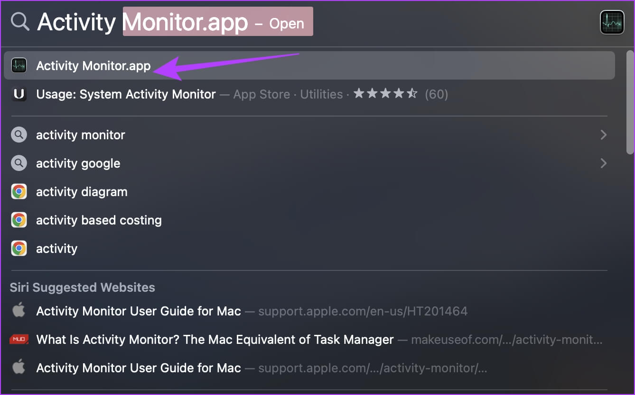Choose the activity diagram suggestion
The height and width of the screenshot is (395, 635).
[309, 192]
